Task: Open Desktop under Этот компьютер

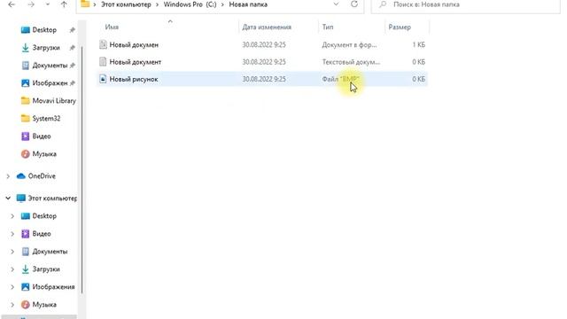Action: 44,216
